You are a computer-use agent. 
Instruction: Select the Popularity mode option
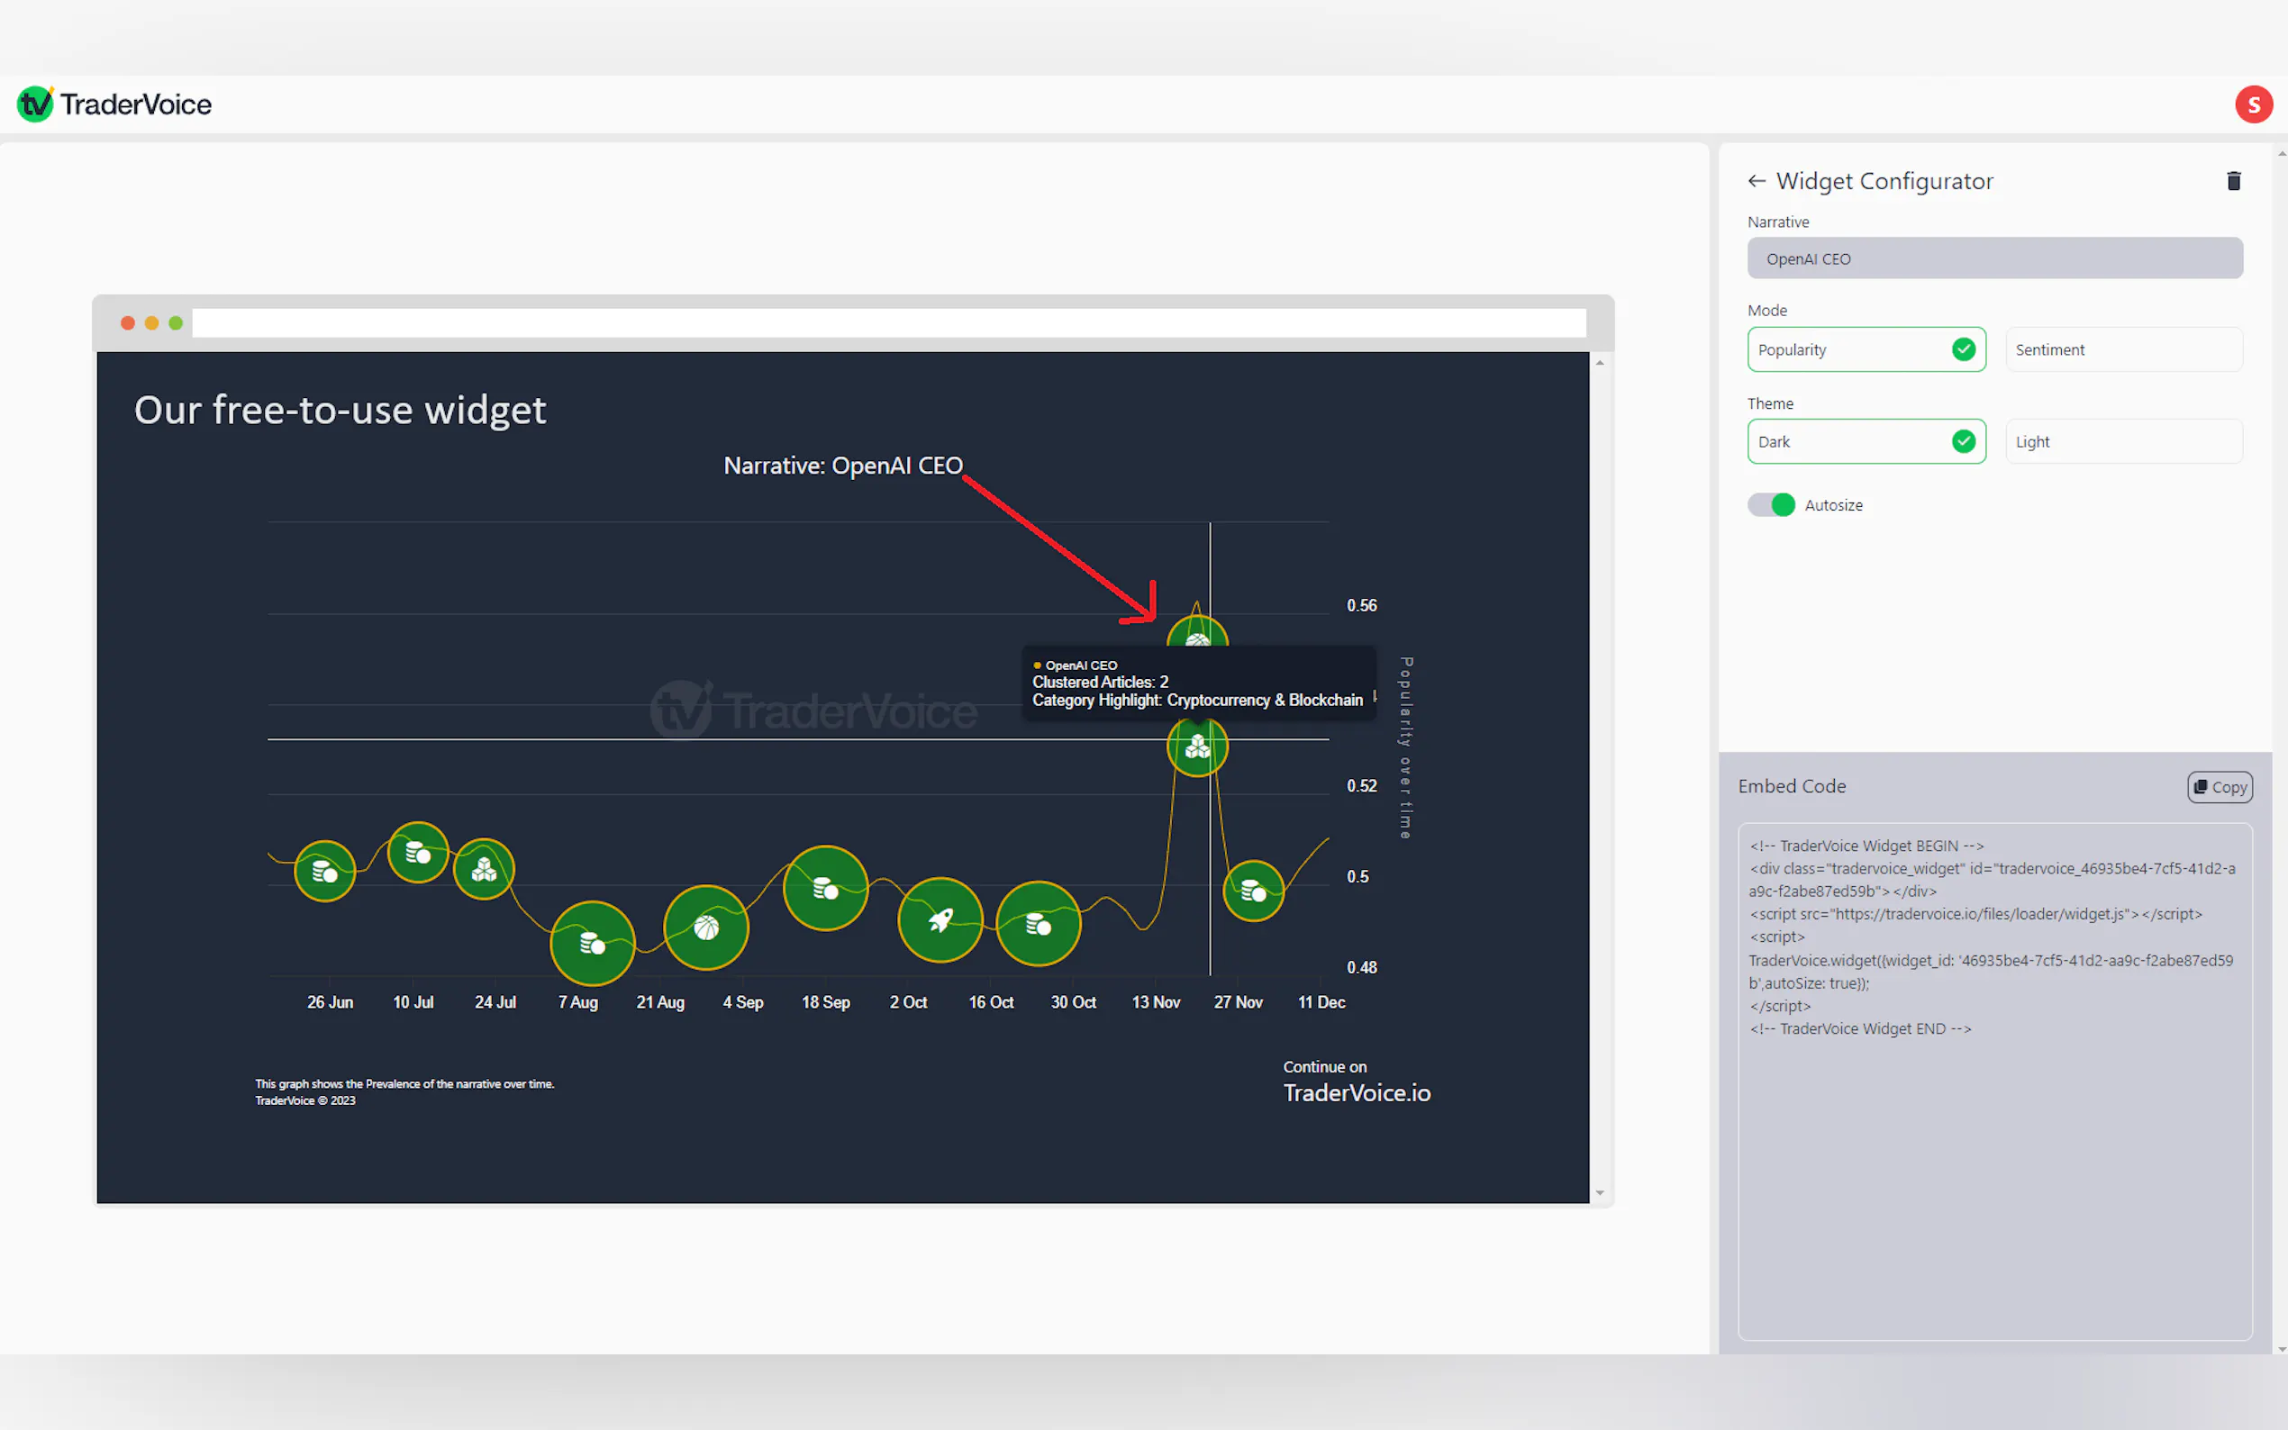click(x=1866, y=350)
